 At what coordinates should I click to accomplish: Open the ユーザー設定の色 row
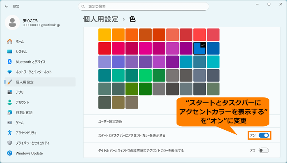click(x=182, y=121)
